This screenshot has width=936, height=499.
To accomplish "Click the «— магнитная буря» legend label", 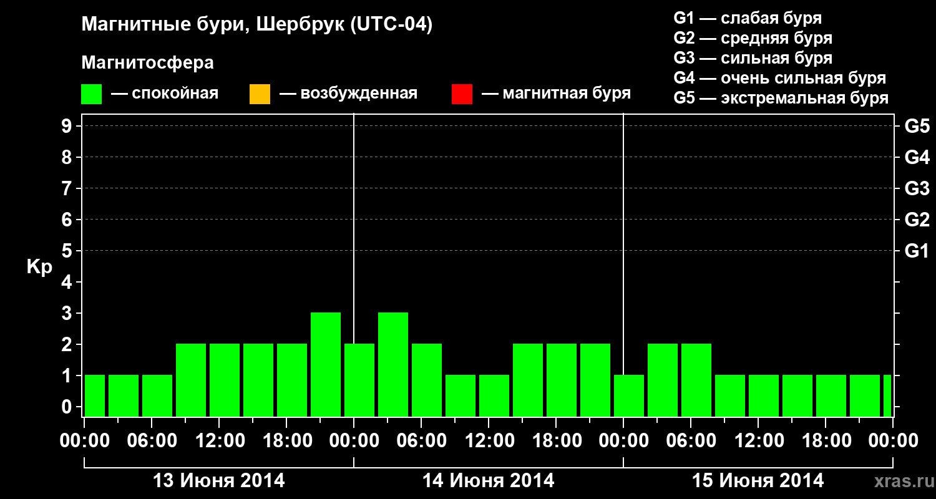I will tap(556, 94).
